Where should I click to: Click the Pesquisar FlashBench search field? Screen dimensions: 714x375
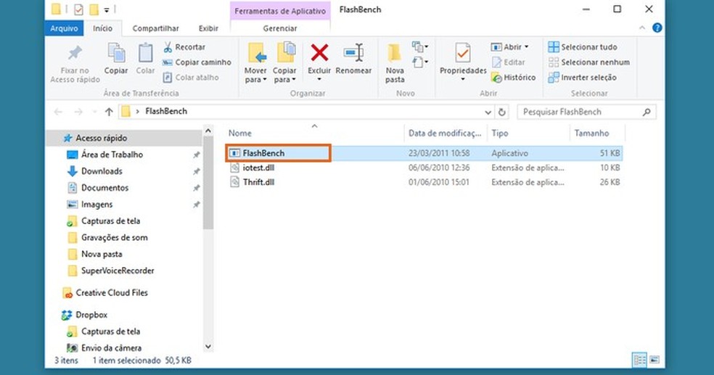[x=586, y=112]
